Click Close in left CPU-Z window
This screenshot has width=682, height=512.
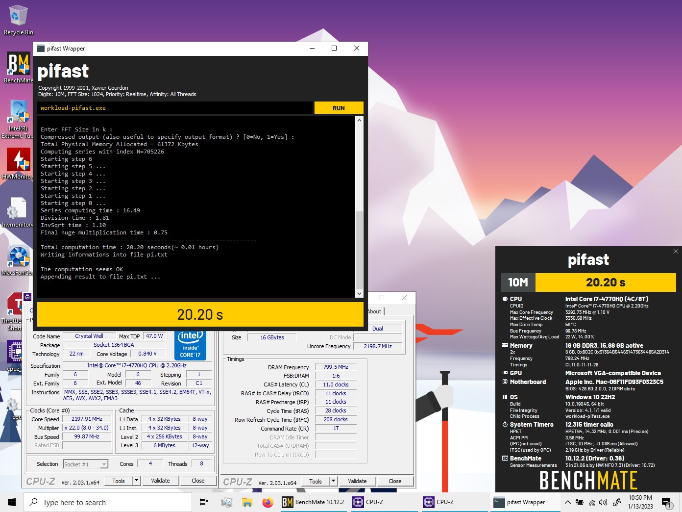pyautogui.click(x=198, y=481)
